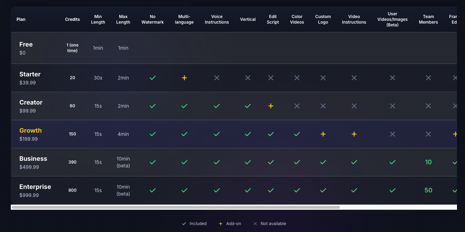Select the Enterprise plan name
Viewport: 465px width, 232px height.
[x=35, y=187]
